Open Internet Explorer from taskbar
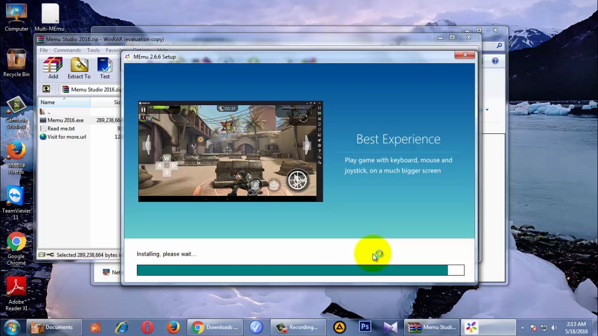Viewport: 598px width, 336px height. (x=122, y=327)
